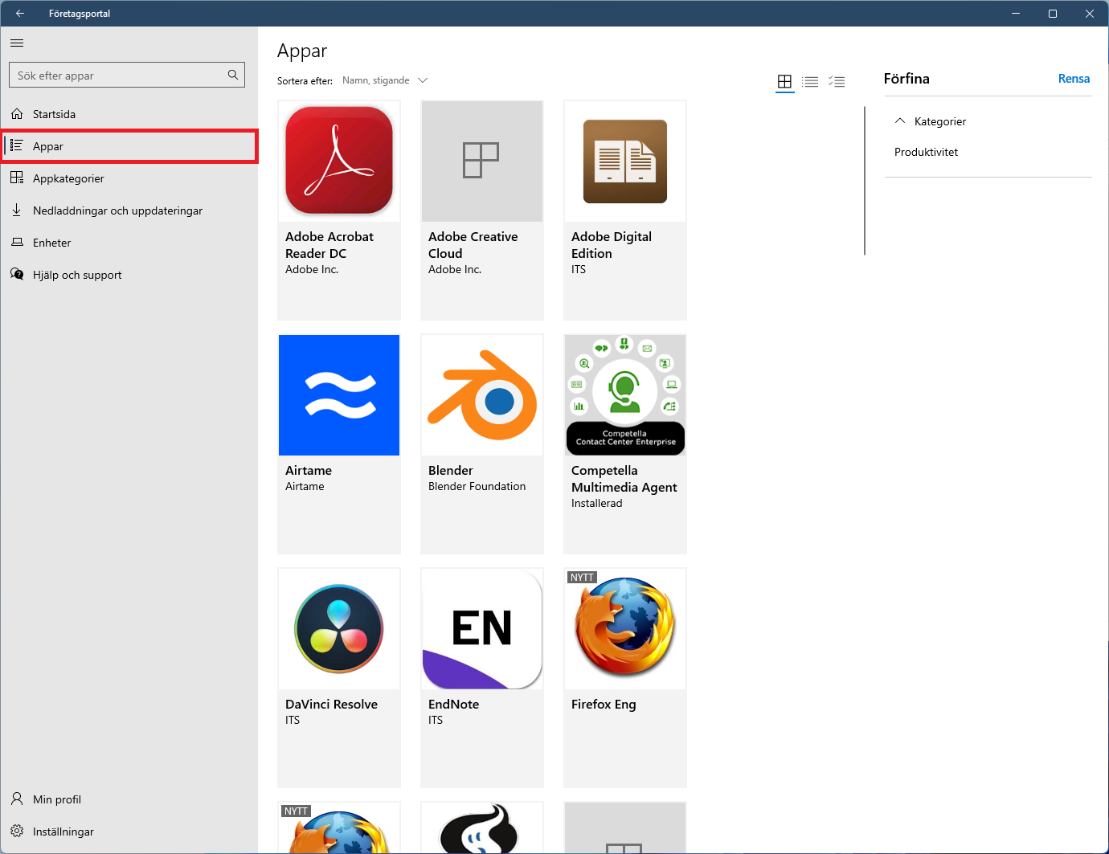Click the 'DaVinci Resolve' title
The height and width of the screenshot is (854, 1109).
tap(331, 704)
